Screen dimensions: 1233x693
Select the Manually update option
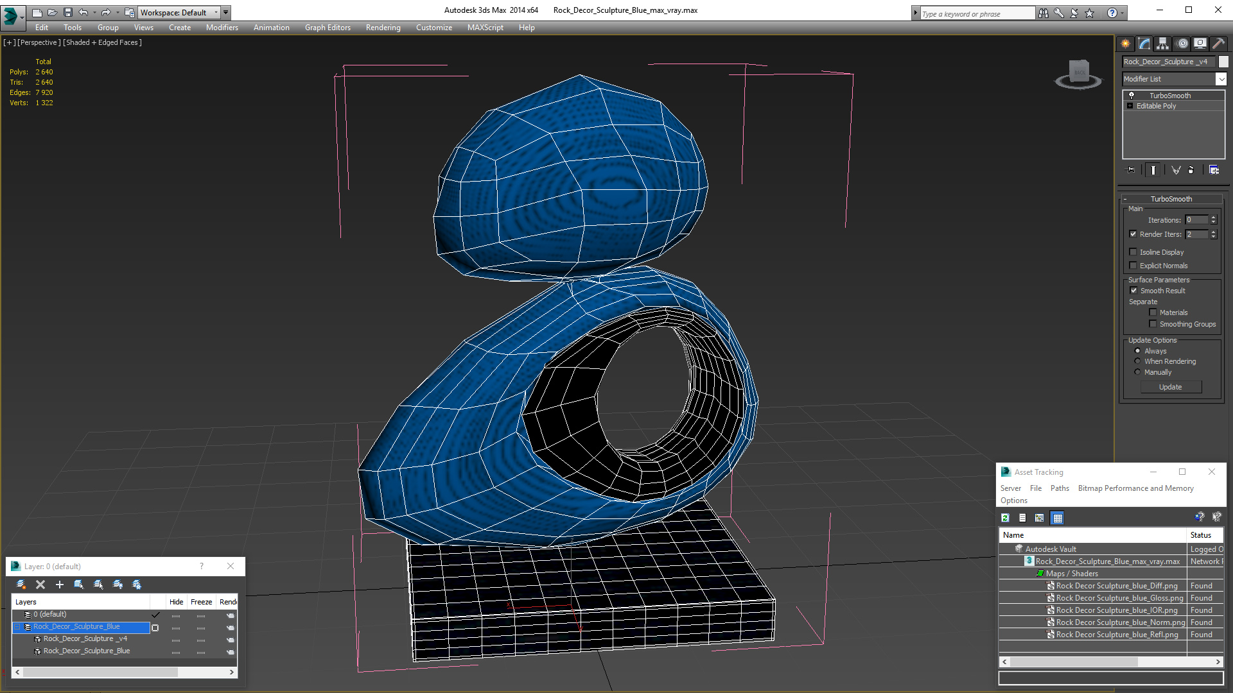click(1137, 372)
